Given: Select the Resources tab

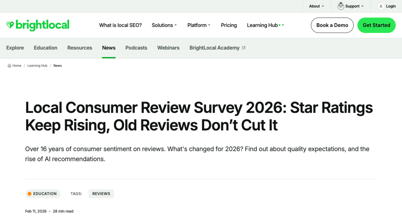Looking at the screenshot, I should coord(80,48).
